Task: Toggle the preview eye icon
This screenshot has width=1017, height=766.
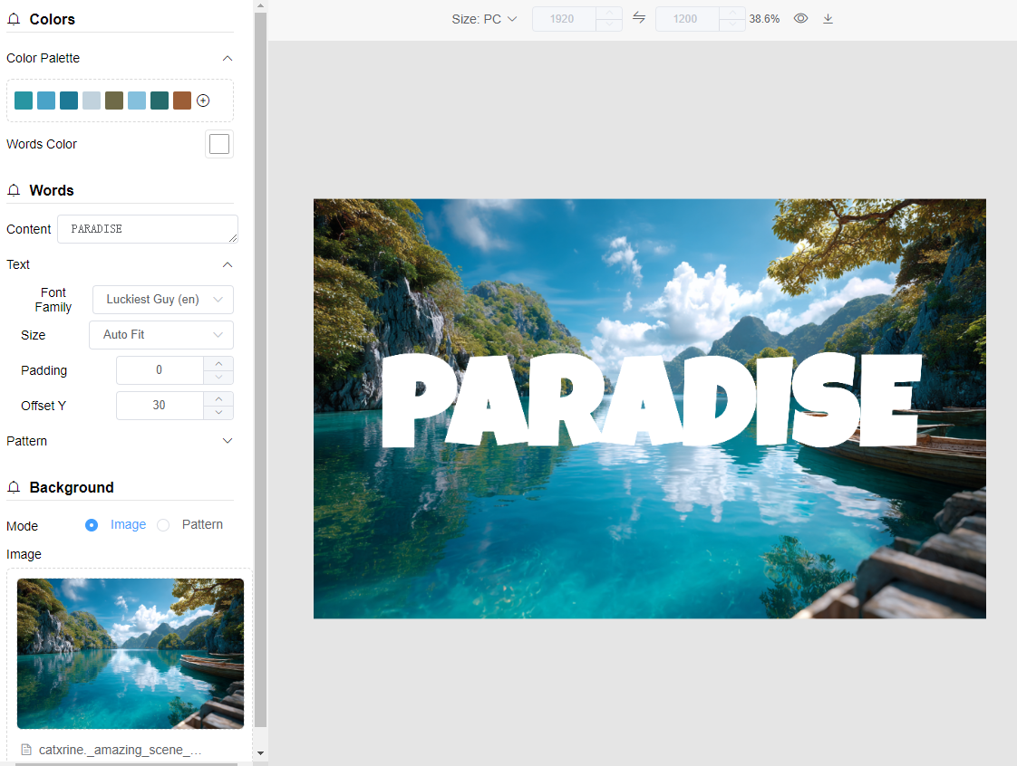Action: tap(801, 18)
